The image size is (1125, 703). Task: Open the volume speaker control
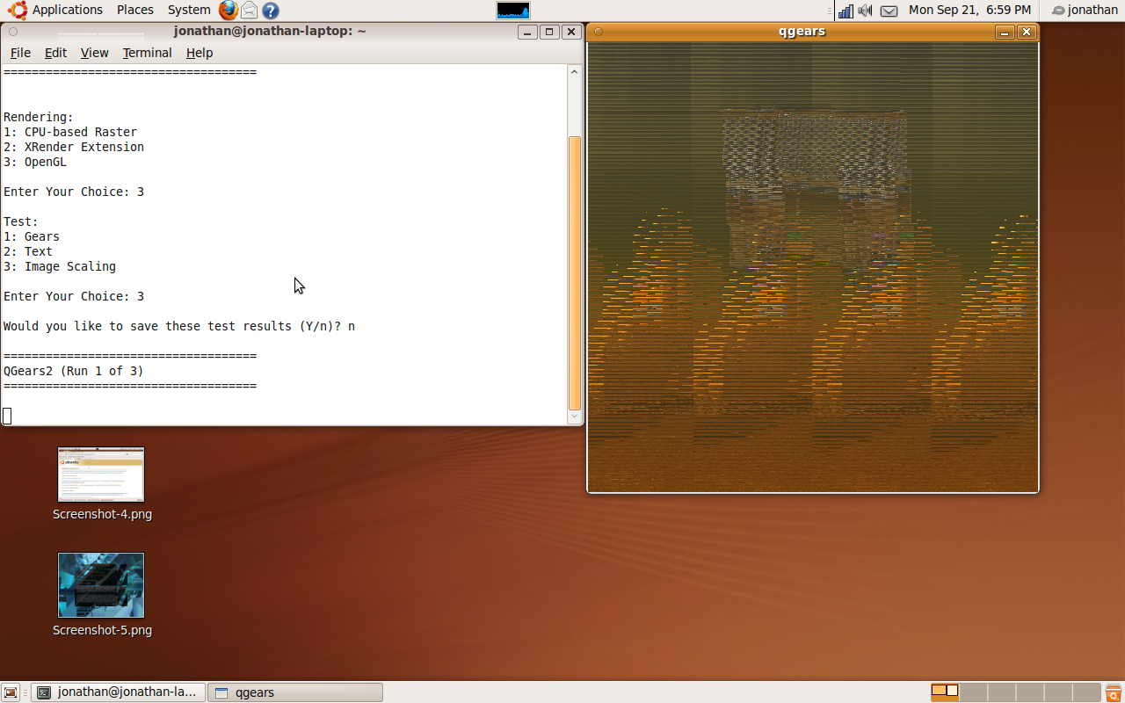pos(866,11)
